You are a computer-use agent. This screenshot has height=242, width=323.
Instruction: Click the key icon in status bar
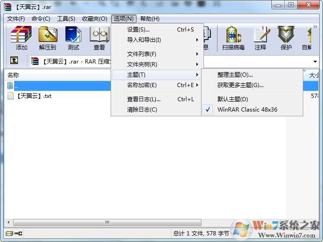click(18, 234)
